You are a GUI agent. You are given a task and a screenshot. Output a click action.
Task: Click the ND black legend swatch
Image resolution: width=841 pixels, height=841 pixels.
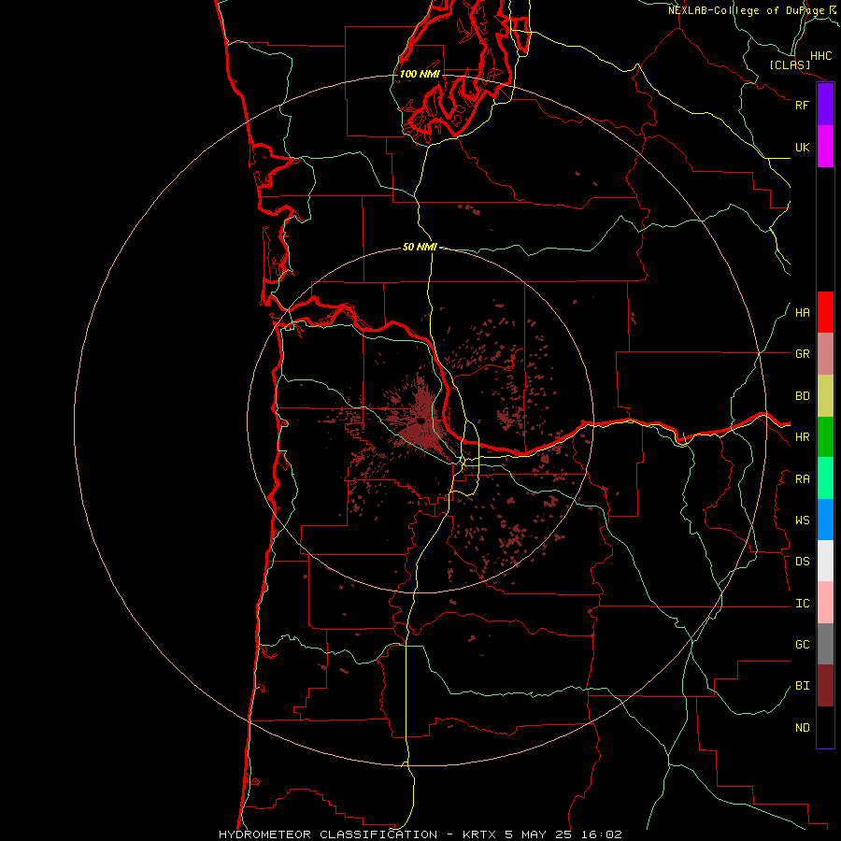click(x=825, y=727)
